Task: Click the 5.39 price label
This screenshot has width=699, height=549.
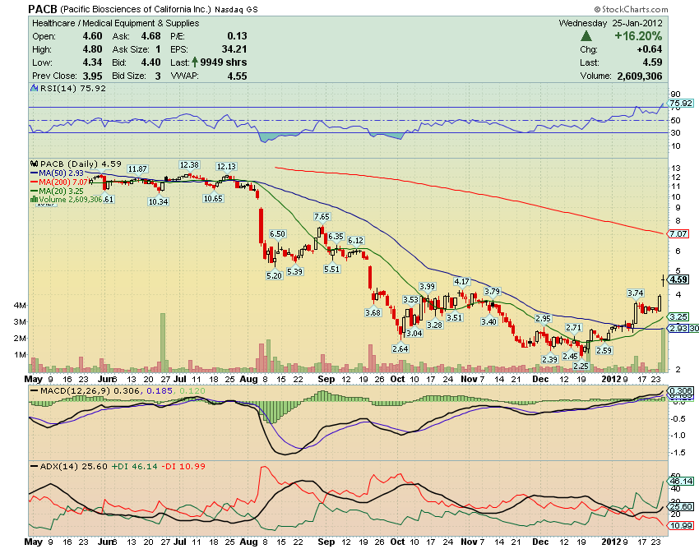Action: [x=295, y=271]
